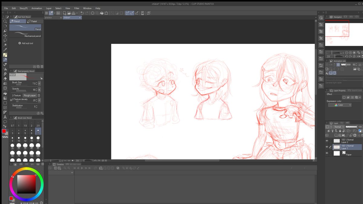Click the New document icon

(x=64, y=13)
